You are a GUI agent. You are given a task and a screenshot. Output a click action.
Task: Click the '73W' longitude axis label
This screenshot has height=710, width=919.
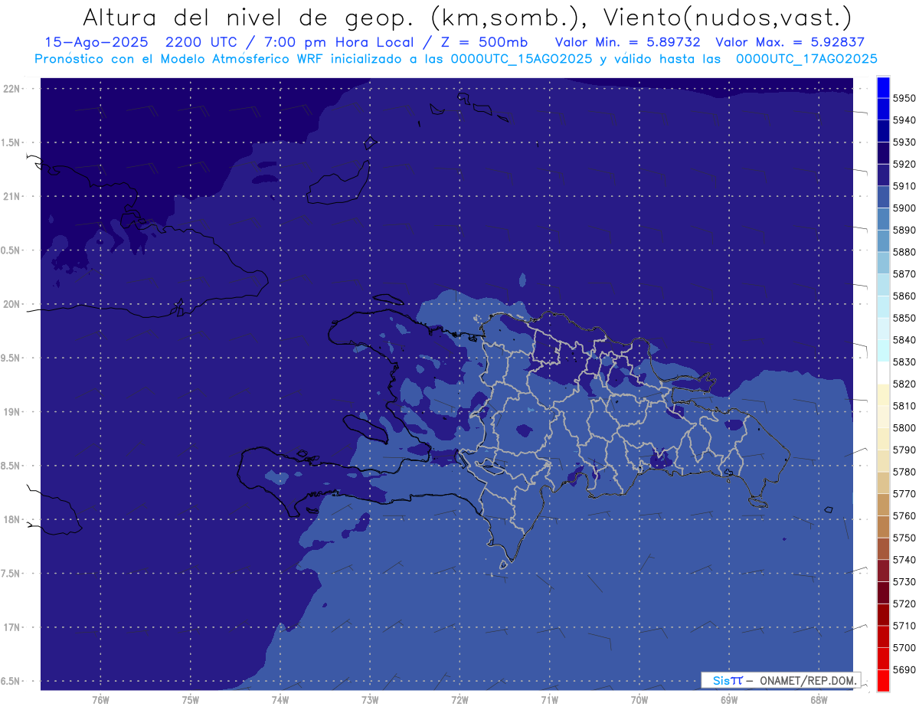click(x=370, y=699)
